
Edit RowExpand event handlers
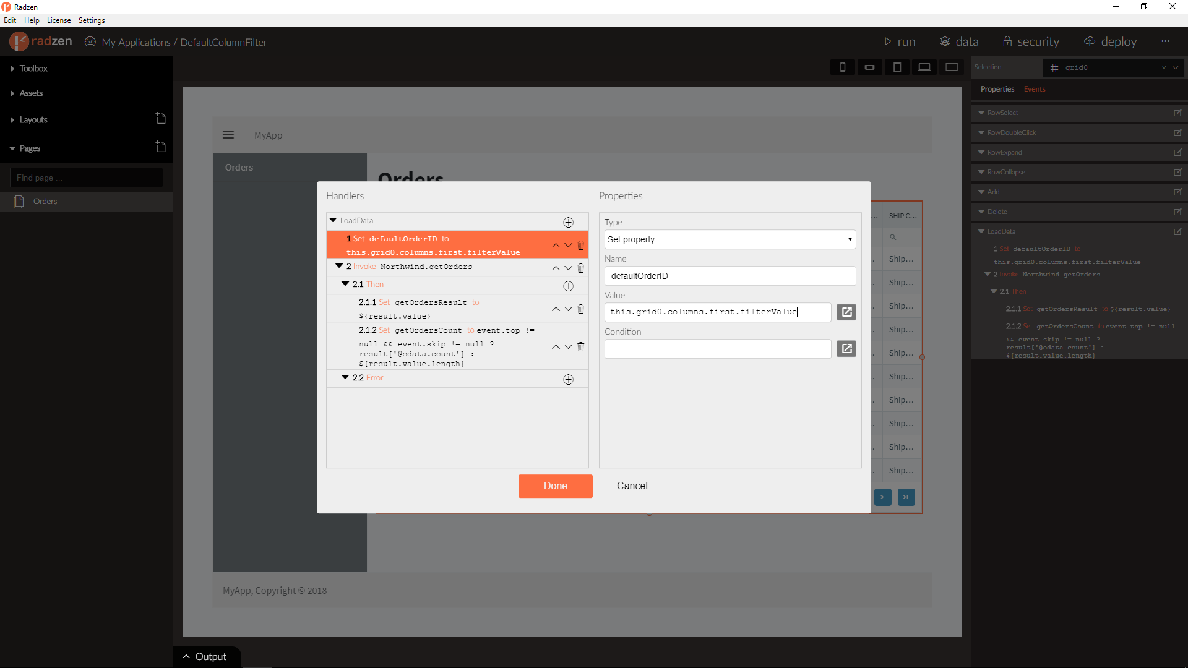(x=1177, y=152)
